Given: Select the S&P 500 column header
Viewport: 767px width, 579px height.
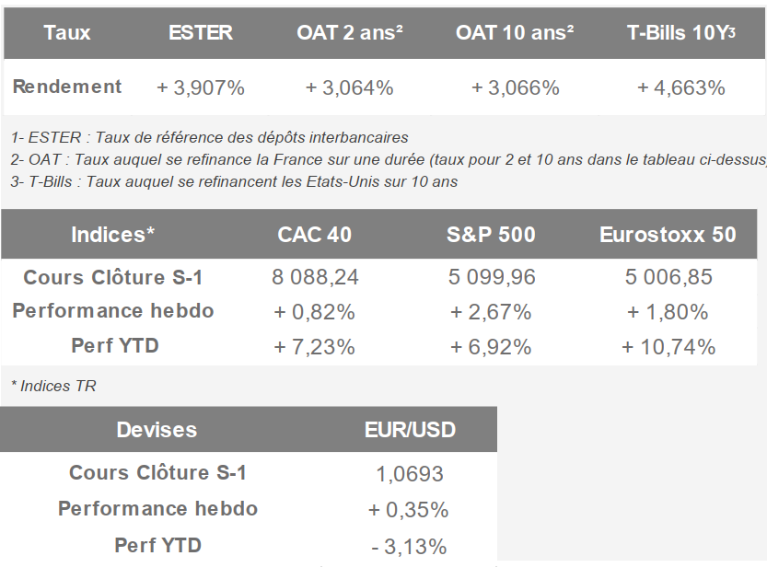Looking at the screenshot, I should pos(491,235).
